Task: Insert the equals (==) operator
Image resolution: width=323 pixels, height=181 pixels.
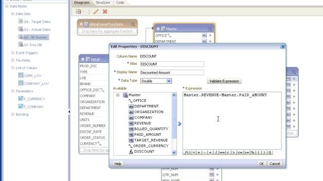Action: tap(222, 152)
